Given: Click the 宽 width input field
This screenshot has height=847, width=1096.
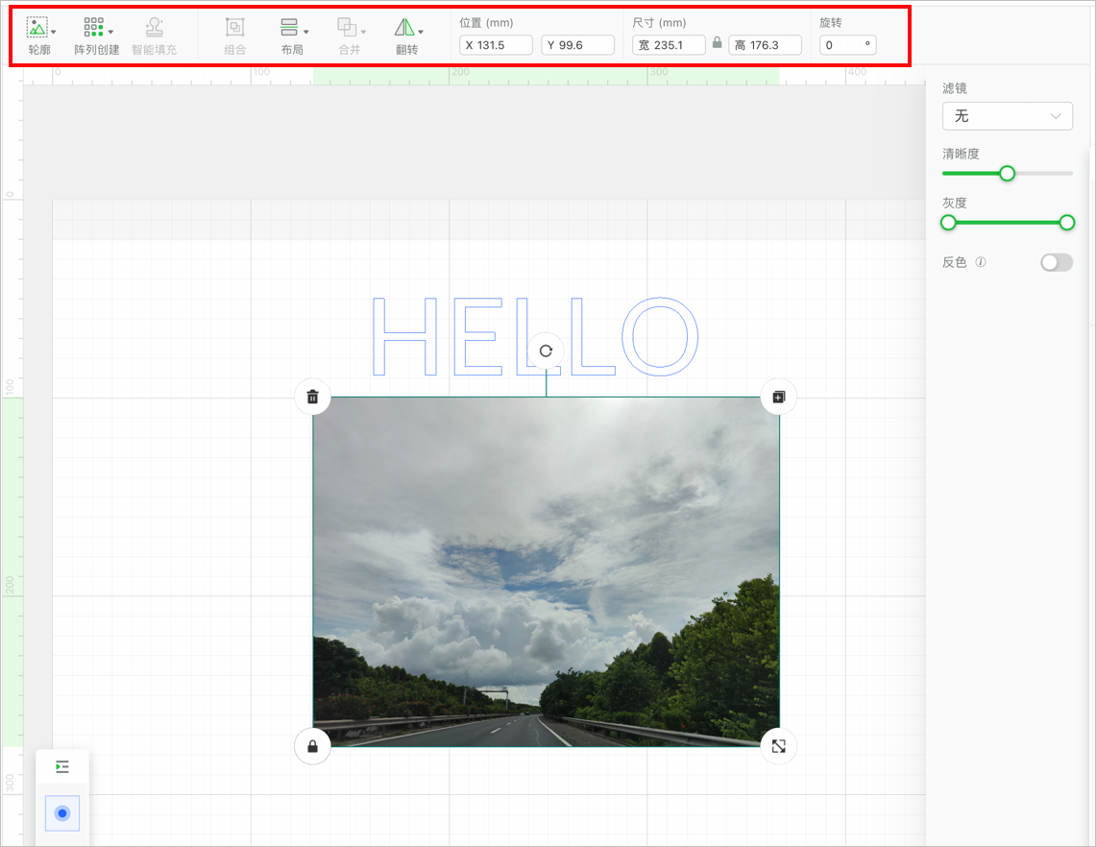Looking at the screenshot, I should click(670, 45).
